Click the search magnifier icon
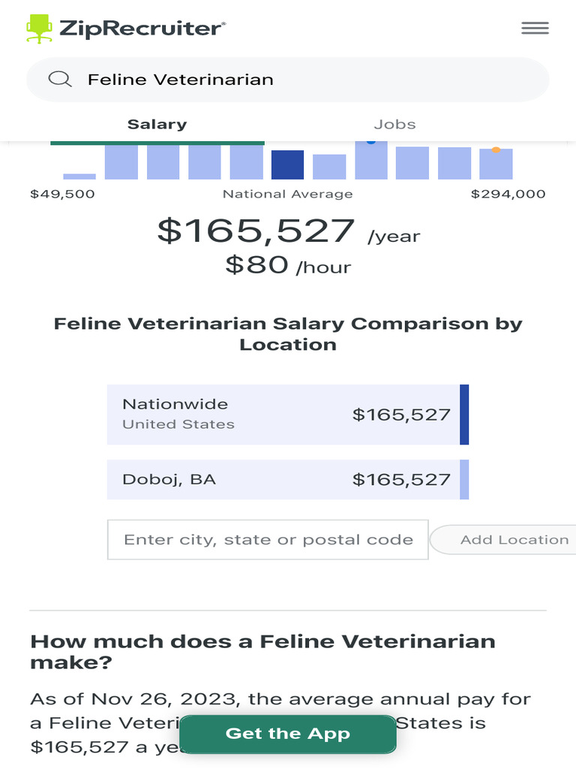Image resolution: width=576 pixels, height=769 pixels. point(60,79)
